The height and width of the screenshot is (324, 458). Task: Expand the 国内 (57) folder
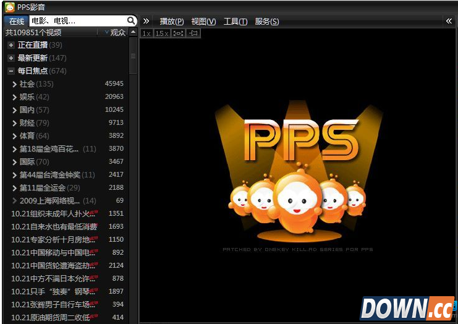pos(15,110)
